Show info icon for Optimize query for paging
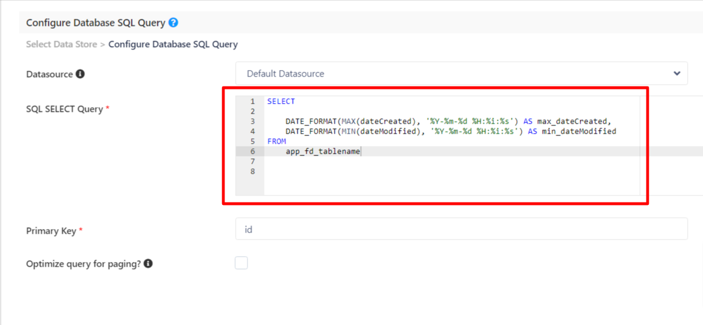Viewport: 703px width, 325px height. tap(148, 264)
